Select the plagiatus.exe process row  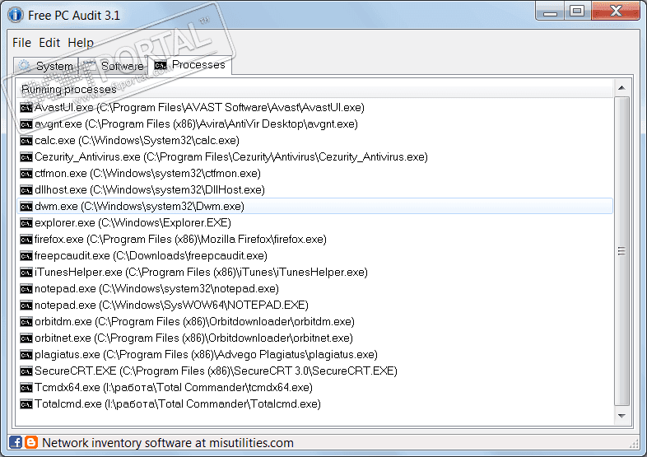click(x=314, y=355)
